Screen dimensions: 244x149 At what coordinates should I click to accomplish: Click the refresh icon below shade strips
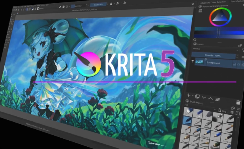tap(195, 40)
